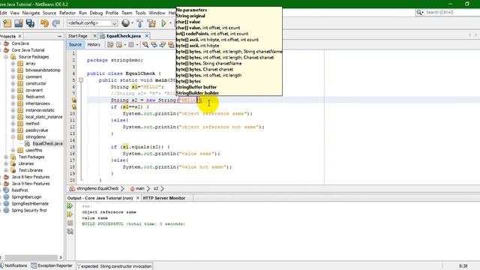This screenshot has width=480, height=270.
Task: Click the Find Selection magnifier icon in editor toolbar
Action: tap(145, 45)
